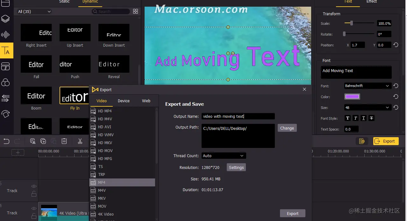The height and width of the screenshot is (221, 407).
Task: Switch to the Device tab in Export
Action: tap(124, 101)
